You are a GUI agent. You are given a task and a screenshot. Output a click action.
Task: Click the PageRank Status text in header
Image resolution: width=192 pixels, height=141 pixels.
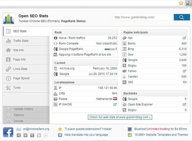[73, 21]
